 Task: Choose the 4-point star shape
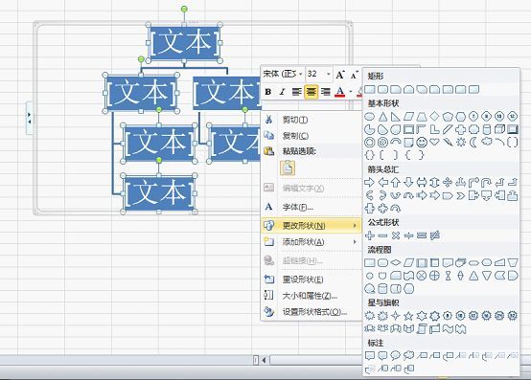pos(396,316)
